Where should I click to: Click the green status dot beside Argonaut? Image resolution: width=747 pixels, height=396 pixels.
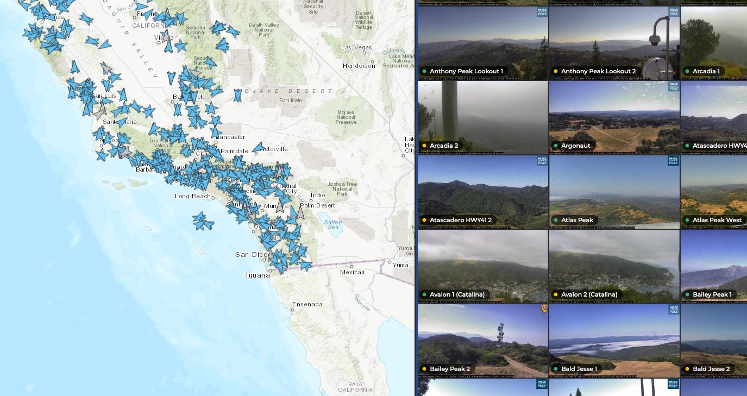(555, 146)
